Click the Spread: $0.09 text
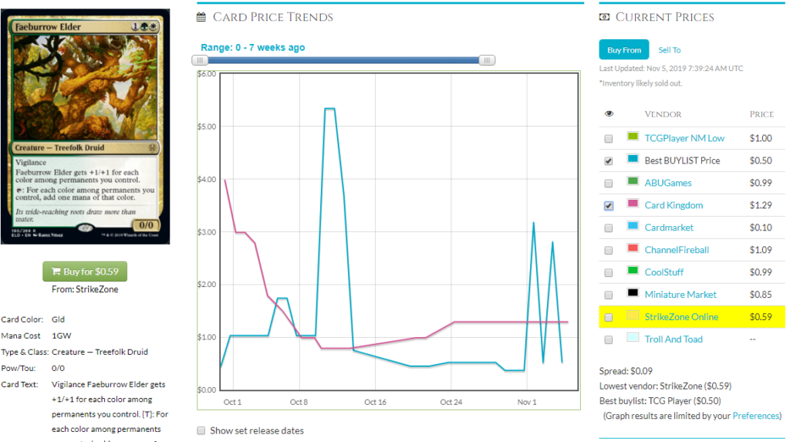 pyautogui.click(x=626, y=371)
